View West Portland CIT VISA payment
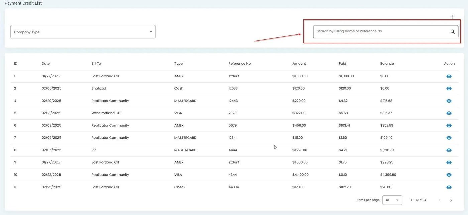The height and width of the screenshot is (215, 468). coord(449,113)
